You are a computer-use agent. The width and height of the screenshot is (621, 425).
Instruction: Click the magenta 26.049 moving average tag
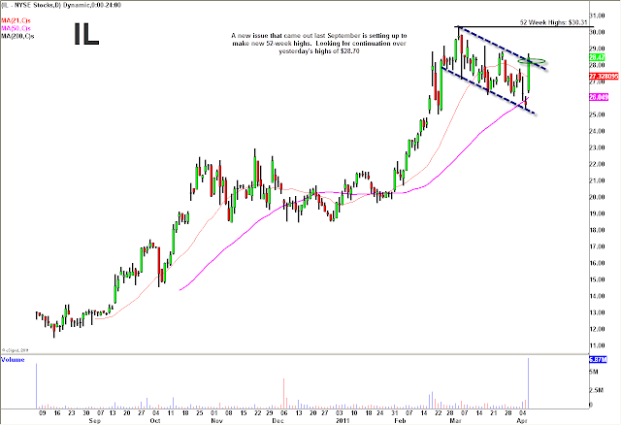(x=599, y=97)
